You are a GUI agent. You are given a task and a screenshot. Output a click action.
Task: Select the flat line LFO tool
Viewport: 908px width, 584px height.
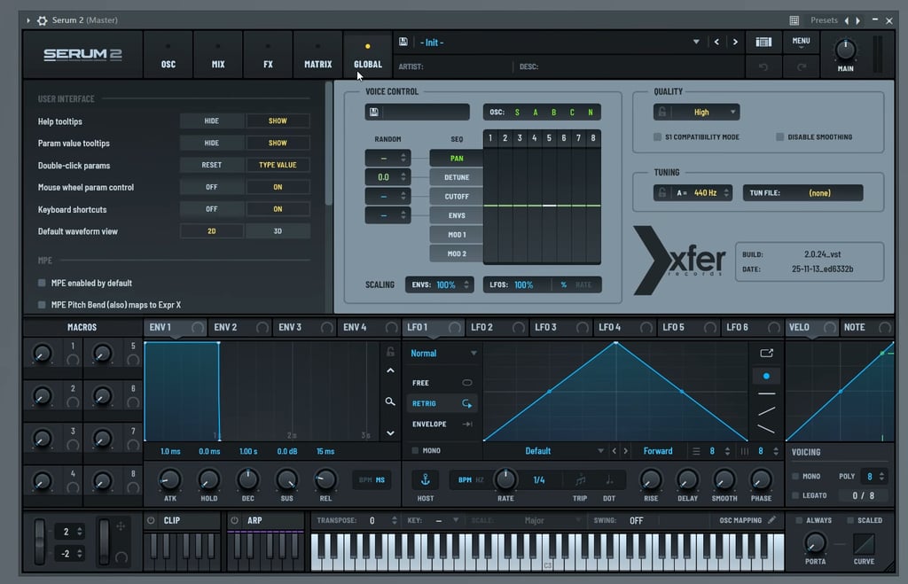[x=766, y=393]
